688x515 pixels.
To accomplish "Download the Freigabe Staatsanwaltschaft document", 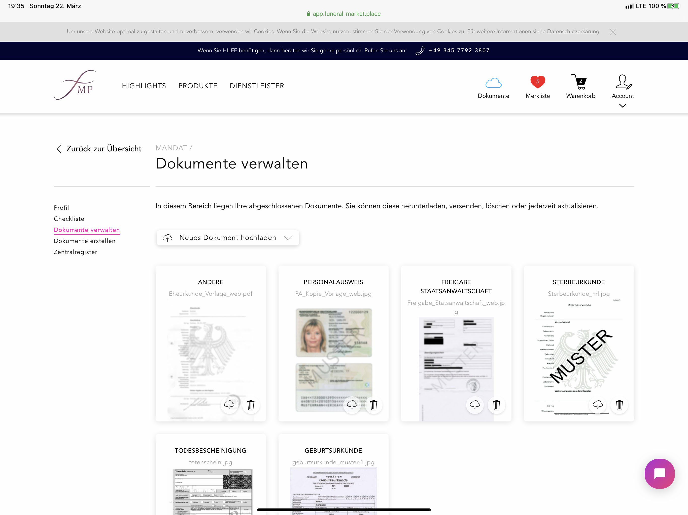I will click(x=475, y=405).
